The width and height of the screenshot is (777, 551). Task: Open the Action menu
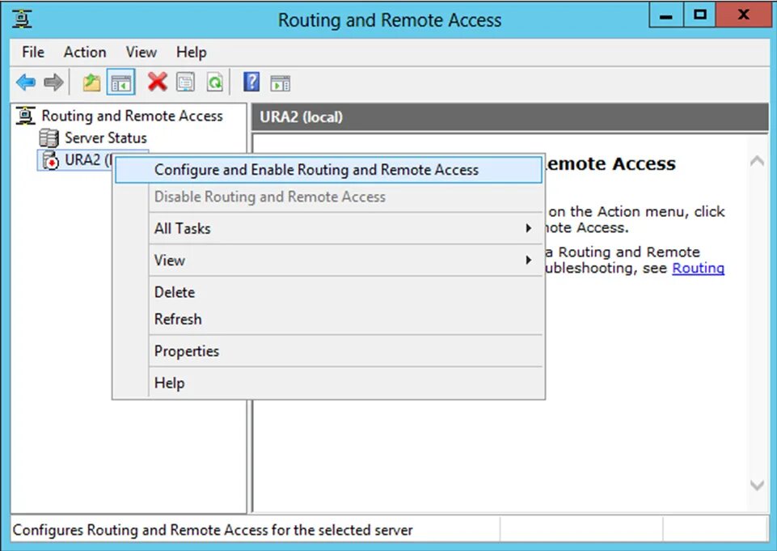click(85, 52)
